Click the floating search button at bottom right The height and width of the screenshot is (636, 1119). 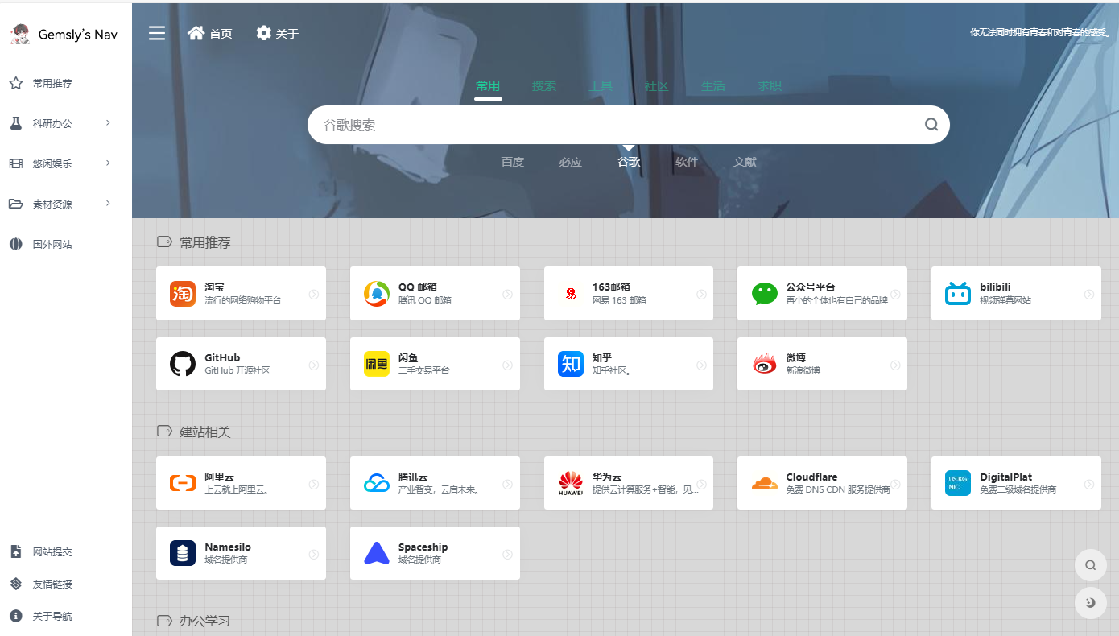point(1090,565)
